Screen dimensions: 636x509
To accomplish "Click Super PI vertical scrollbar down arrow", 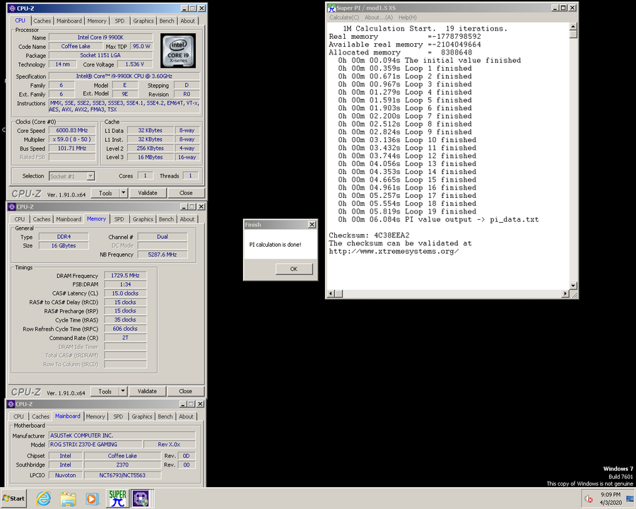I will coord(573,286).
